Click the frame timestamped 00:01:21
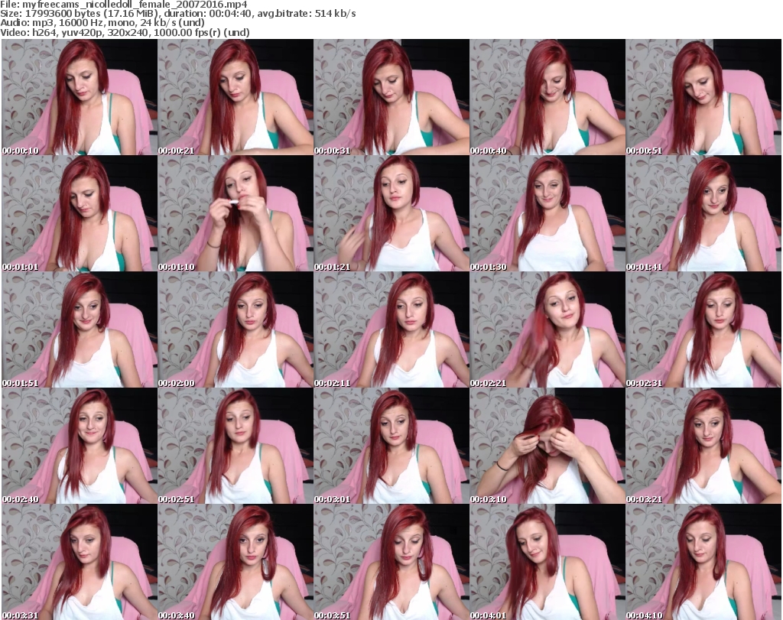Viewport: 783px width, 620px height. [391, 213]
